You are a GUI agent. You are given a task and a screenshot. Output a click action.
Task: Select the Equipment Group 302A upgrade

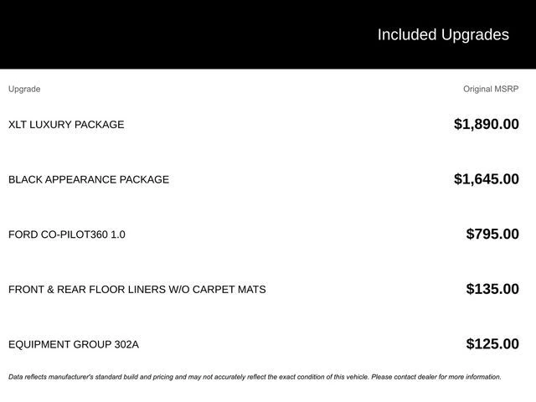(74, 344)
